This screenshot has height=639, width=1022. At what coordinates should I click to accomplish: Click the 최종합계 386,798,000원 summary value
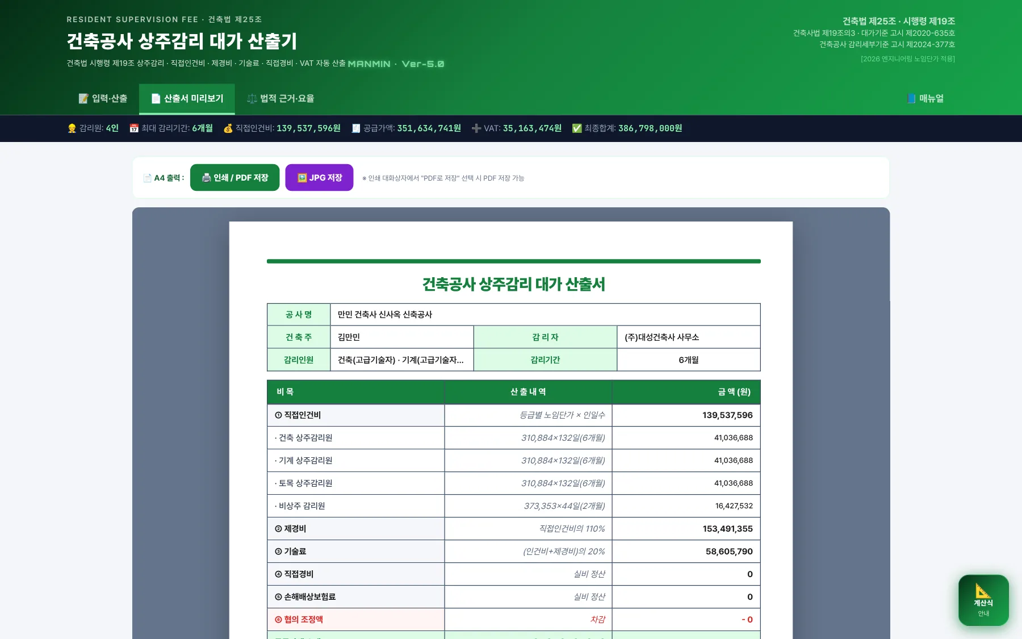(650, 128)
